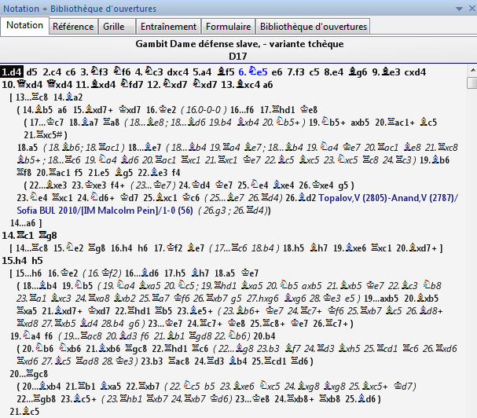
Task: Select move 4.Nc3 in the main line
Action: point(149,72)
